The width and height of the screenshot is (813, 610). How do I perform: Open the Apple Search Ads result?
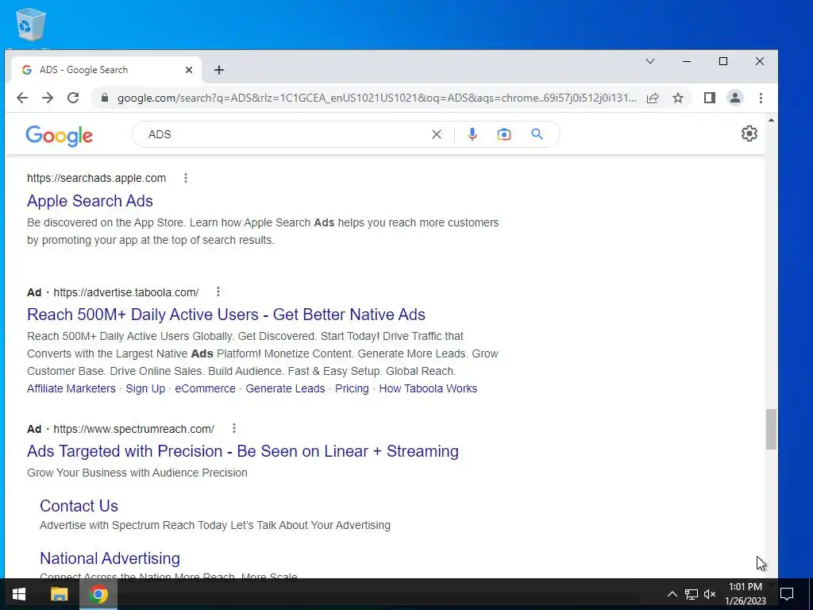tap(90, 201)
